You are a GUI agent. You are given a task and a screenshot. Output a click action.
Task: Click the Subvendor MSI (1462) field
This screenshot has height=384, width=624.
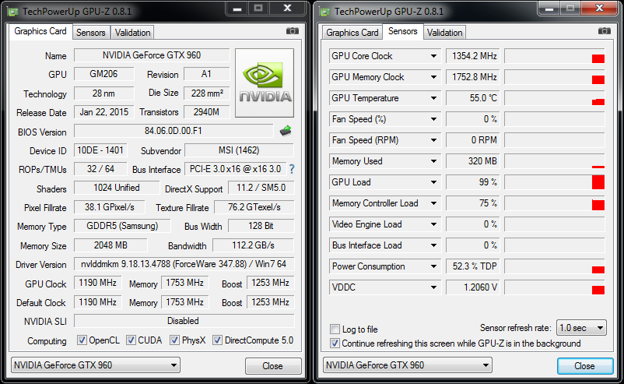(239, 150)
